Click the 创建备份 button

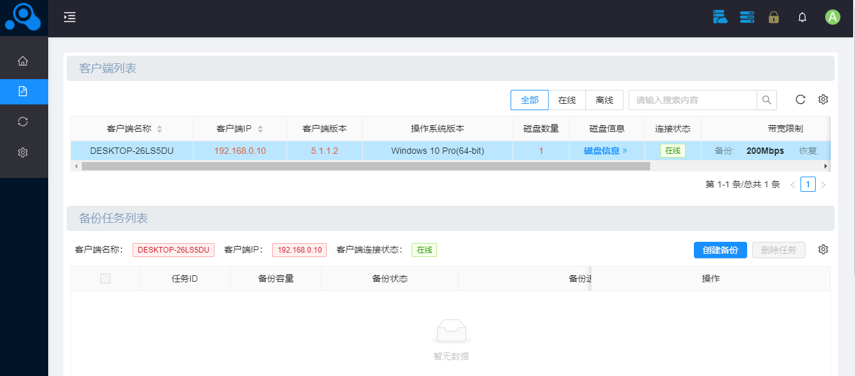[720, 250]
